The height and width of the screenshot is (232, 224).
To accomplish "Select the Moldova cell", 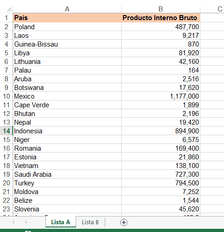I will (67, 192).
